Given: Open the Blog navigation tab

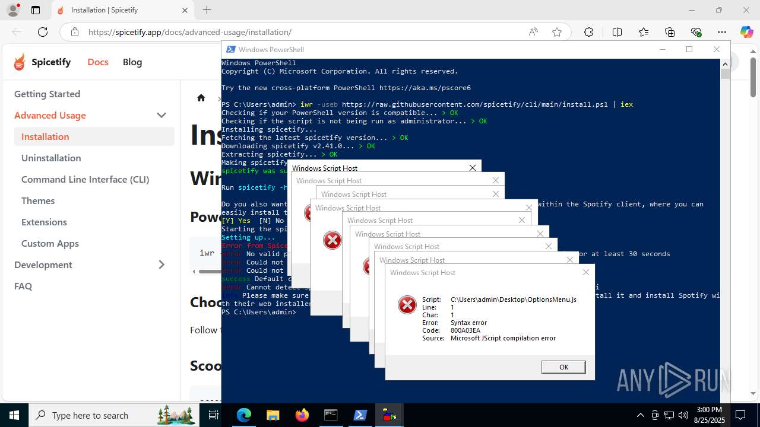Looking at the screenshot, I should point(132,62).
